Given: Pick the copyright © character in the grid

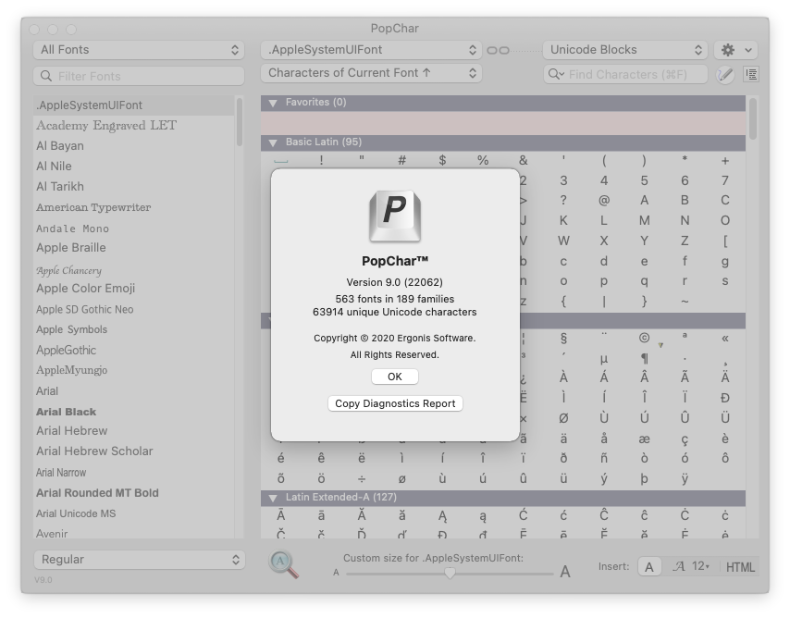Looking at the screenshot, I should tap(644, 338).
